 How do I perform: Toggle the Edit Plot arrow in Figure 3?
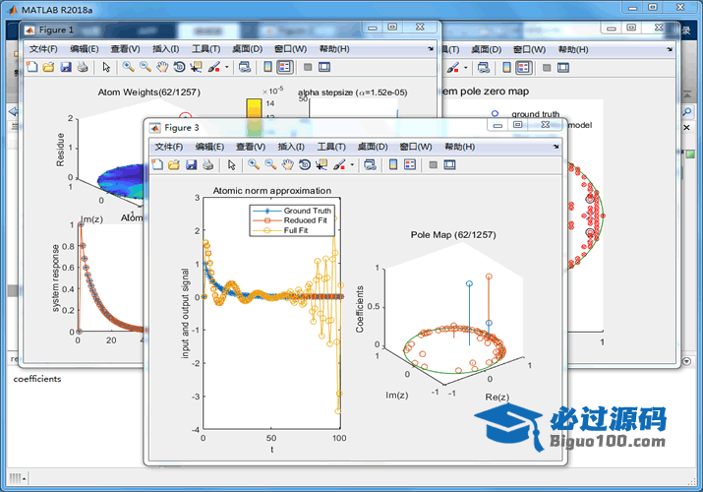coord(232,165)
